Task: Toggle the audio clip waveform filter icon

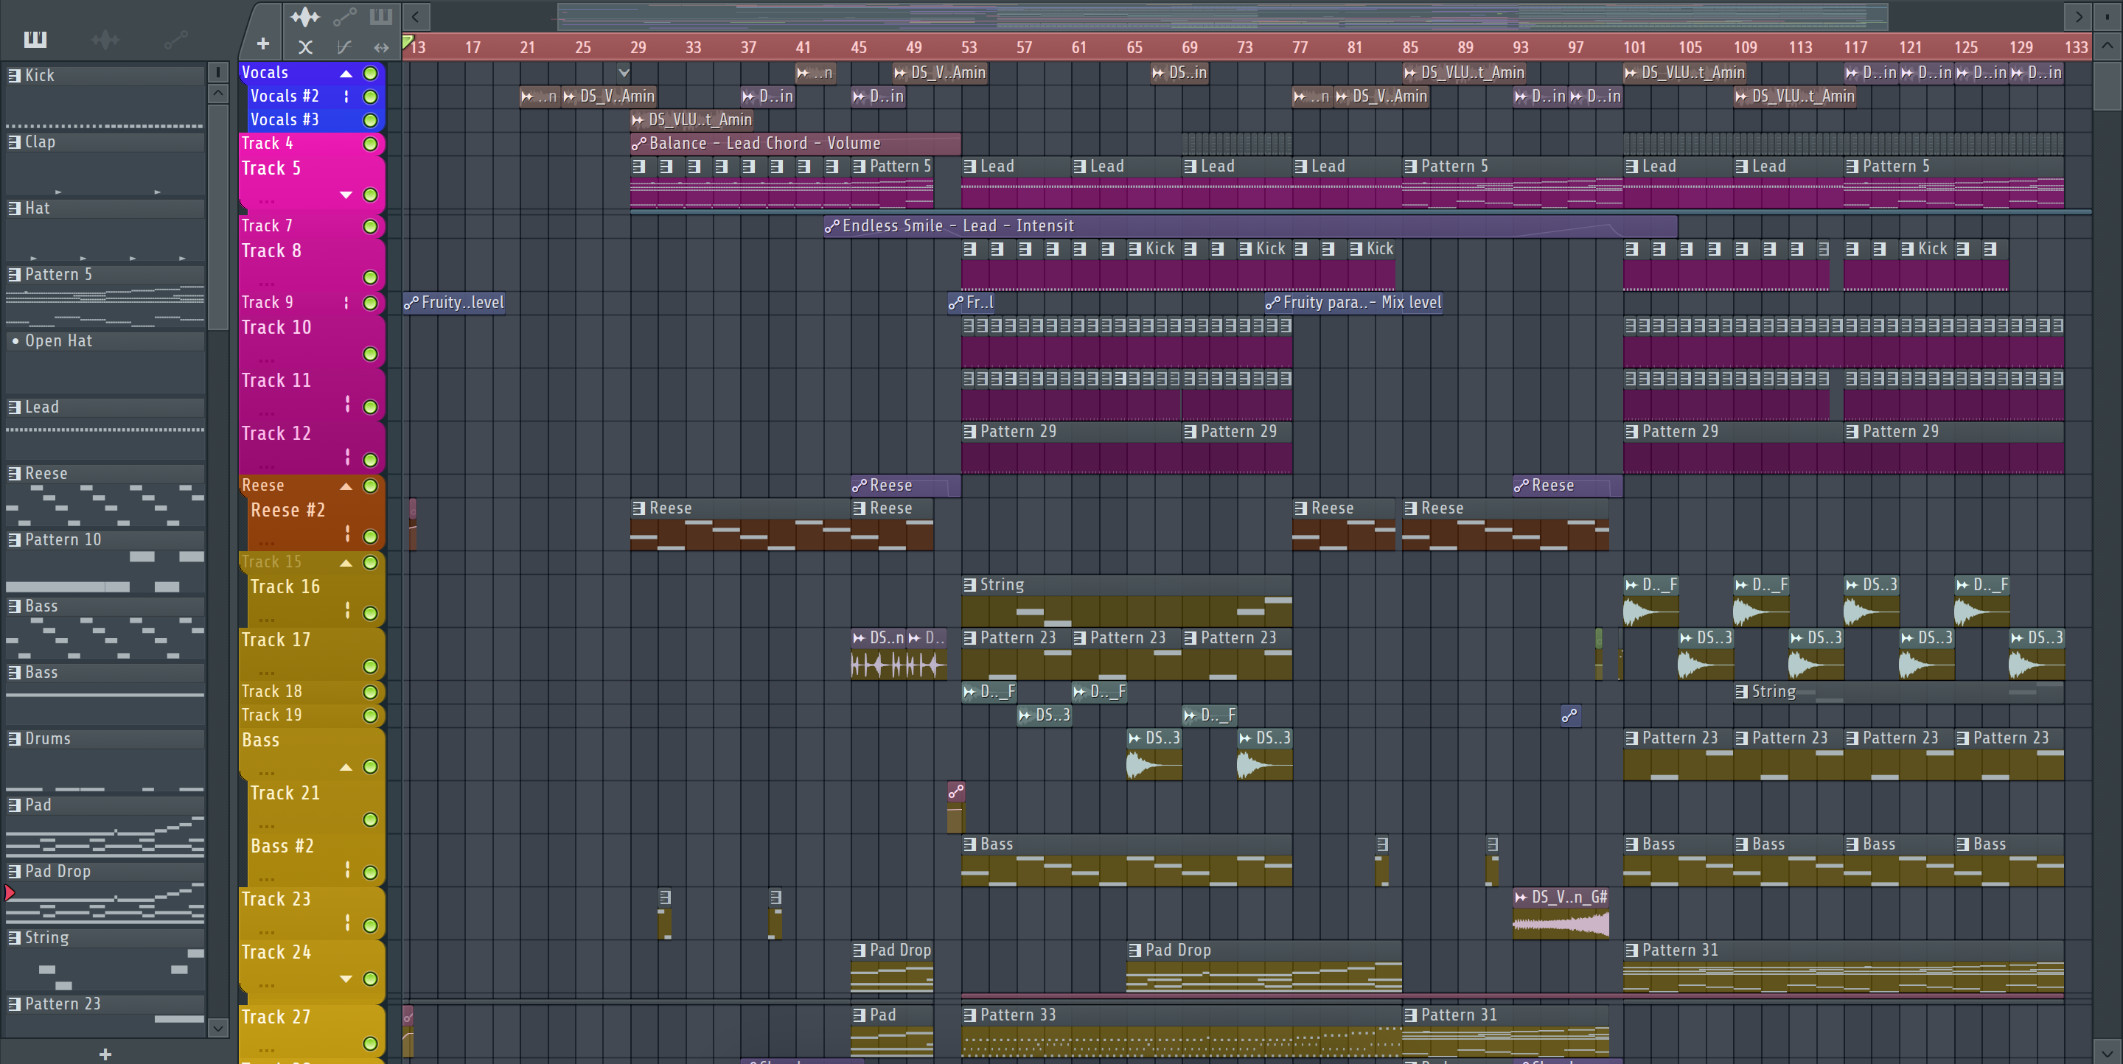Action: [305, 16]
